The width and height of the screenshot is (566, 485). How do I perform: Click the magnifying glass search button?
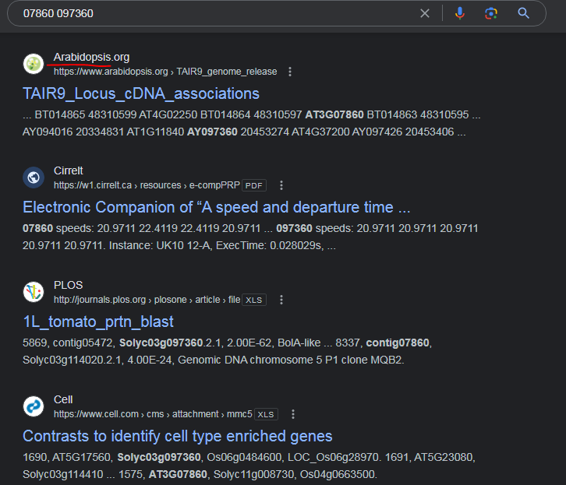point(523,13)
